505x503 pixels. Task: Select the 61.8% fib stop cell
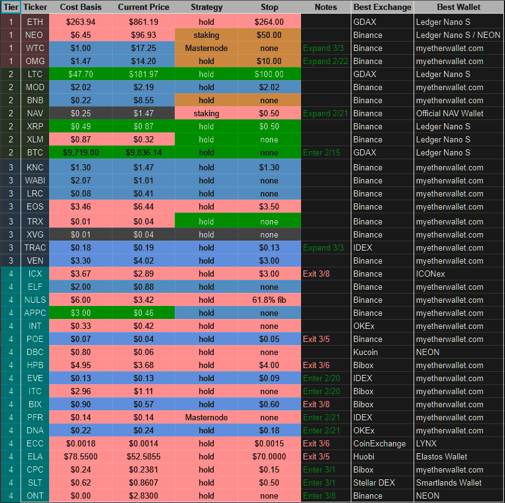269,300
